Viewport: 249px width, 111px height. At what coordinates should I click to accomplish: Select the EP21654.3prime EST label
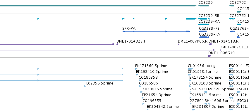pos(157,95)
